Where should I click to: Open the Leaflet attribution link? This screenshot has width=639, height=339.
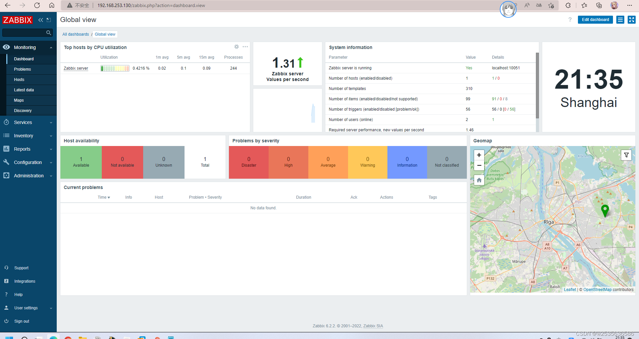point(570,290)
